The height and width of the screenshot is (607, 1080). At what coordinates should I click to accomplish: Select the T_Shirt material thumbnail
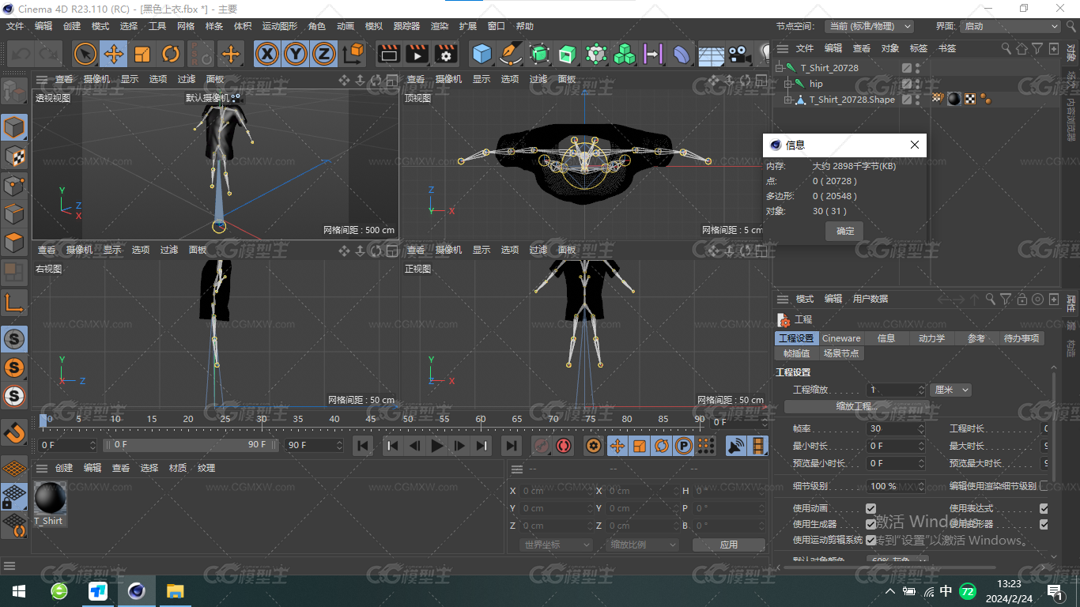pos(51,498)
